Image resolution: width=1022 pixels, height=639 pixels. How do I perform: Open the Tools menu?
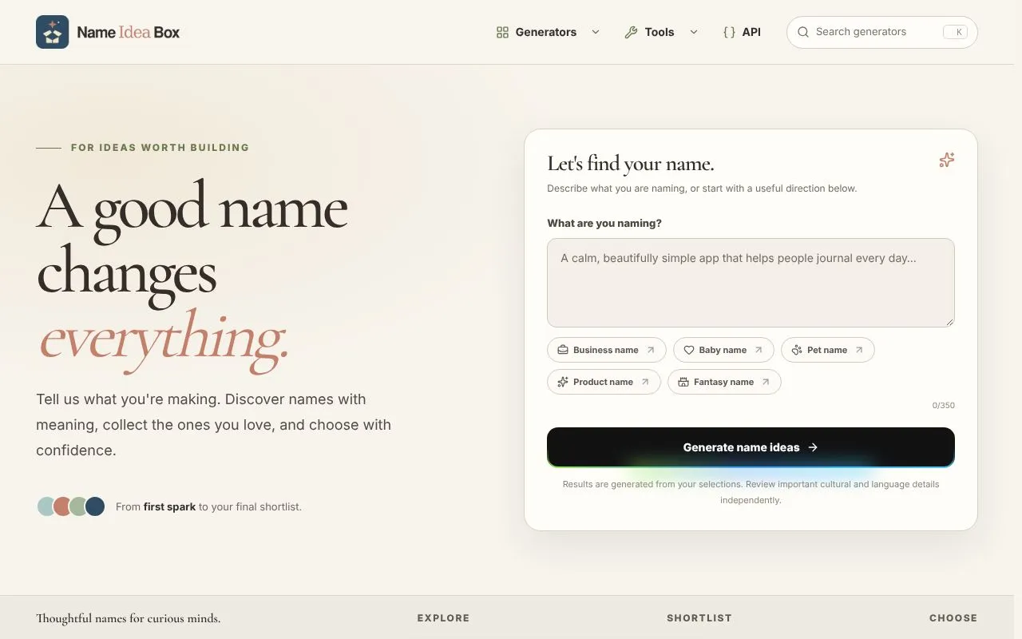[661, 33]
